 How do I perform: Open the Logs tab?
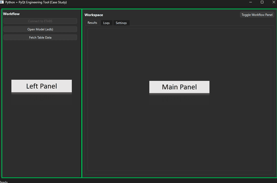(x=106, y=23)
